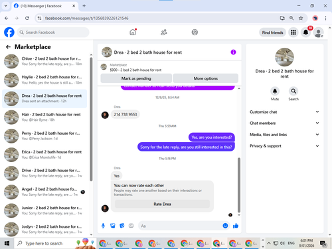Screen dimensions: 332x249
Task: Open the Hair conversation
Action: click(44, 118)
